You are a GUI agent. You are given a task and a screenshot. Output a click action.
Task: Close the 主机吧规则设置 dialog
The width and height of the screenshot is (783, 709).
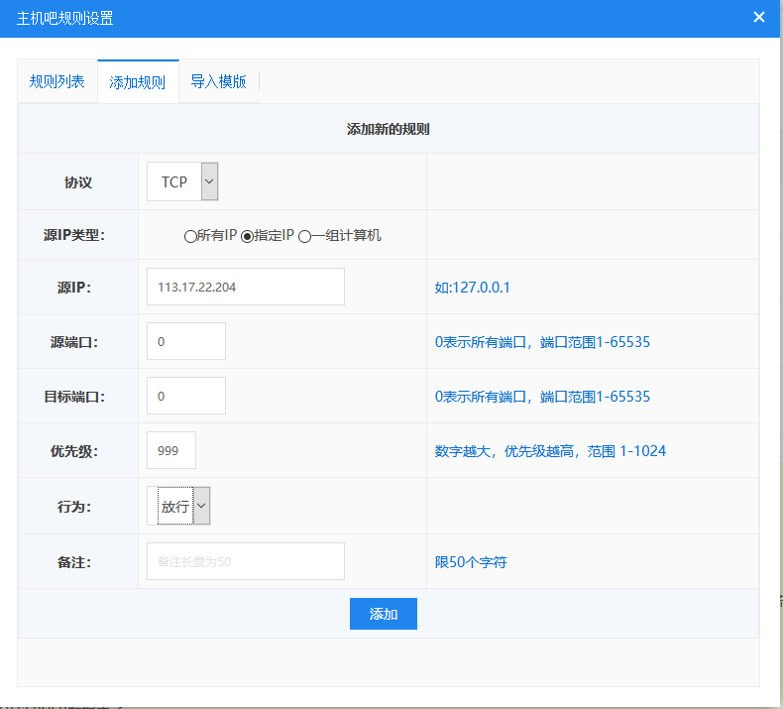pyautogui.click(x=758, y=18)
